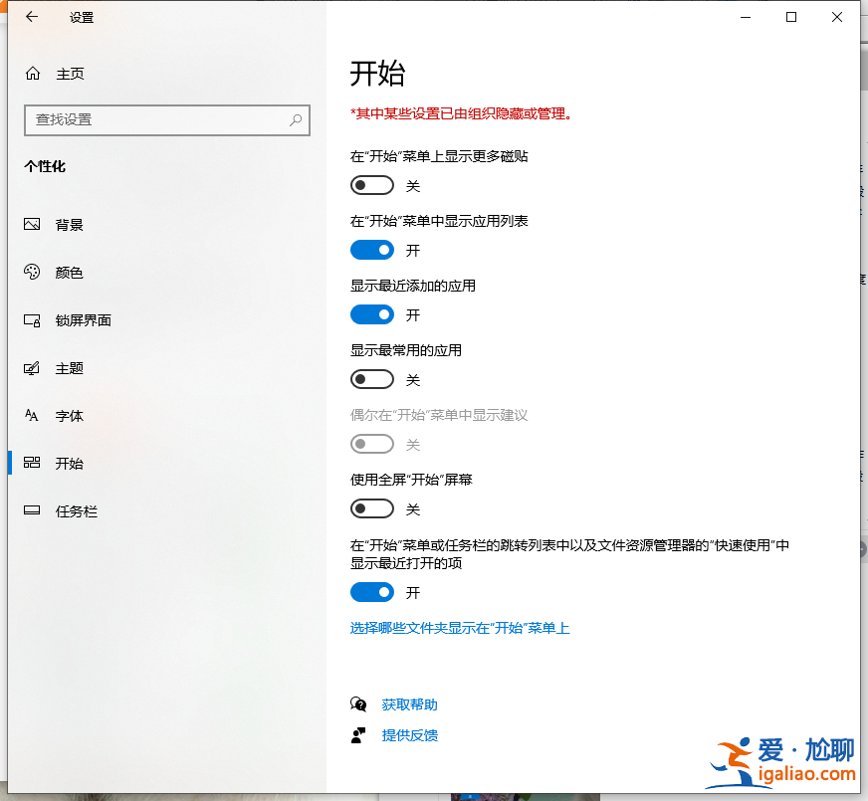Click the search magnifier in settings search
This screenshot has width=868, height=801.
pyautogui.click(x=295, y=119)
